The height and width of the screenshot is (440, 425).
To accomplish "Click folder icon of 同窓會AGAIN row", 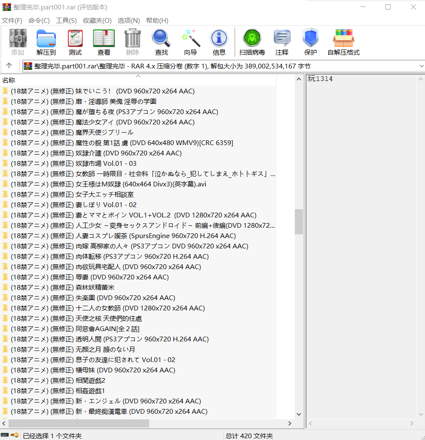I will (x=5, y=328).
